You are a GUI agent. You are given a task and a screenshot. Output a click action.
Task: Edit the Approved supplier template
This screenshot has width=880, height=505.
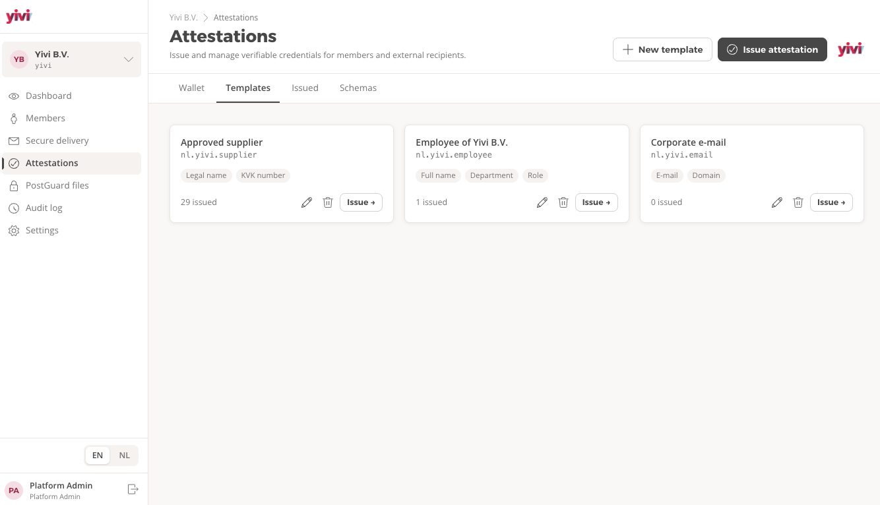coord(307,202)
